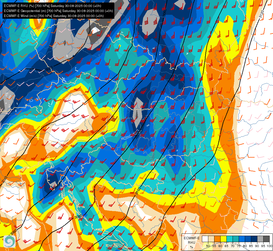Pick the yellow 60–65% legend swatch
This screenshot has height=251, width=273.
tap(223, 239)
